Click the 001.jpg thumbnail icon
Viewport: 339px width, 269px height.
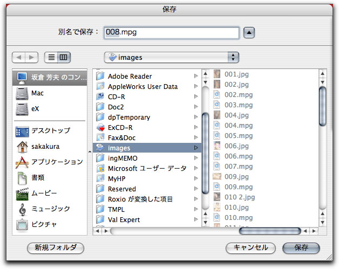[x=217, y=74]
